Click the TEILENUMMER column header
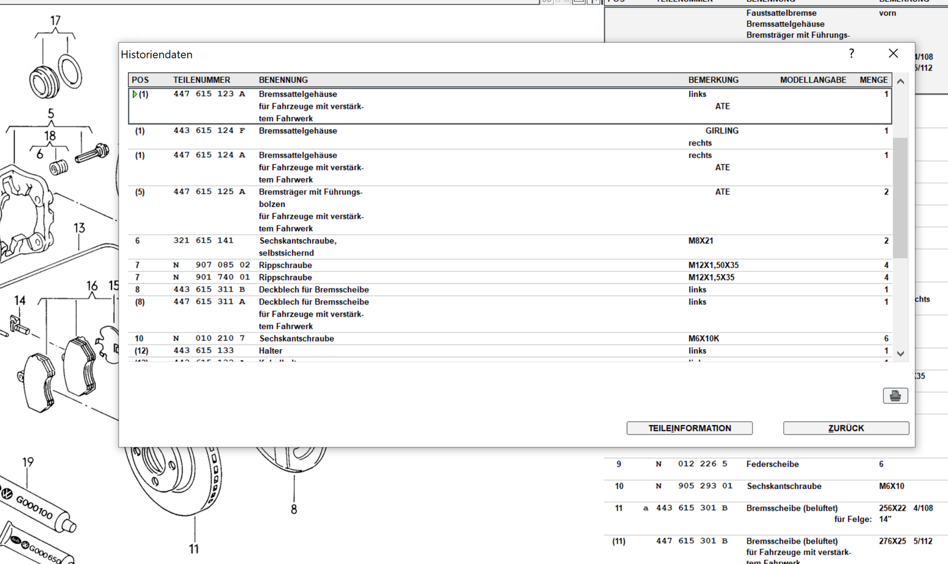This screenshot has height=564, width=948. (x=201, y=80)
